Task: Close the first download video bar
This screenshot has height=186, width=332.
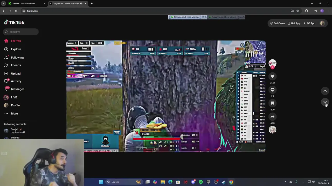Action: [206, 17]
